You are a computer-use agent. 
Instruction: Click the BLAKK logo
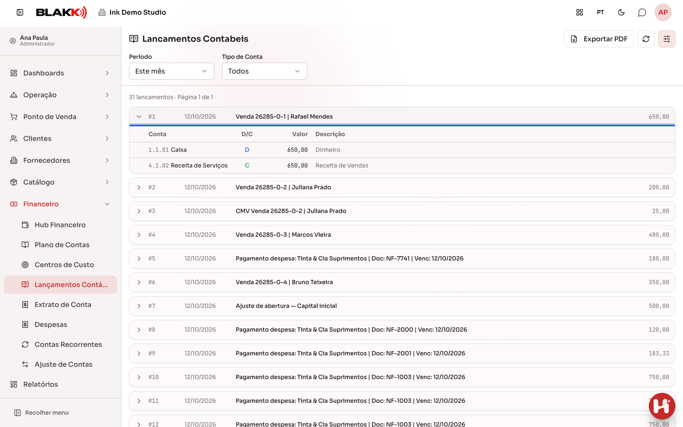(62, 12)
